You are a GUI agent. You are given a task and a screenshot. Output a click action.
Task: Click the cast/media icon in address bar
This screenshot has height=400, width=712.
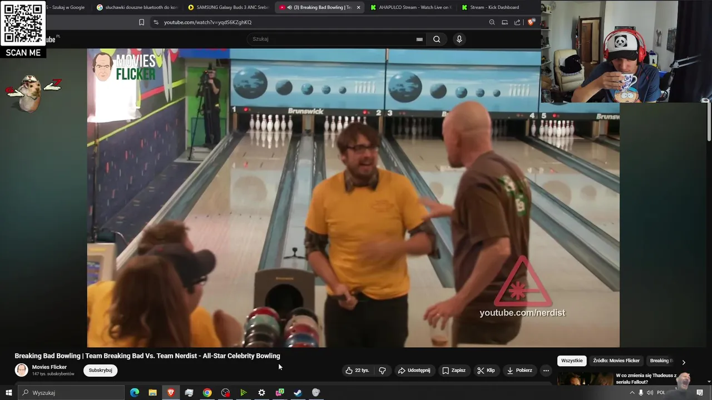coord(505,22)
